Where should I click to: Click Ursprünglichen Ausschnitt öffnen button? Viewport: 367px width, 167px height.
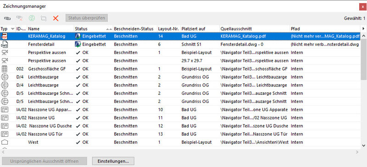[x=44, y=161]
